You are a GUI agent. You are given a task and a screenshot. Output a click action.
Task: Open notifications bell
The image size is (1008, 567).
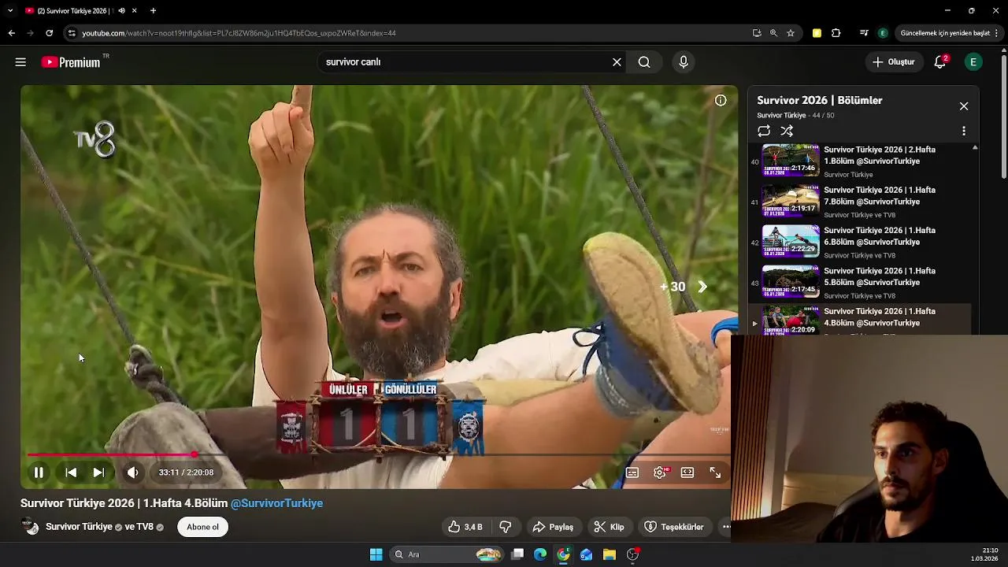(x=939, y=62)
